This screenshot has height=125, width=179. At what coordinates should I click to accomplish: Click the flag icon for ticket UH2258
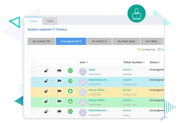coord(59,101)
